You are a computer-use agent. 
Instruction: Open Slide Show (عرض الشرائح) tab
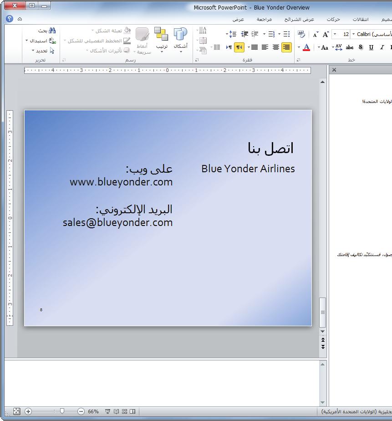click(299, 19)
